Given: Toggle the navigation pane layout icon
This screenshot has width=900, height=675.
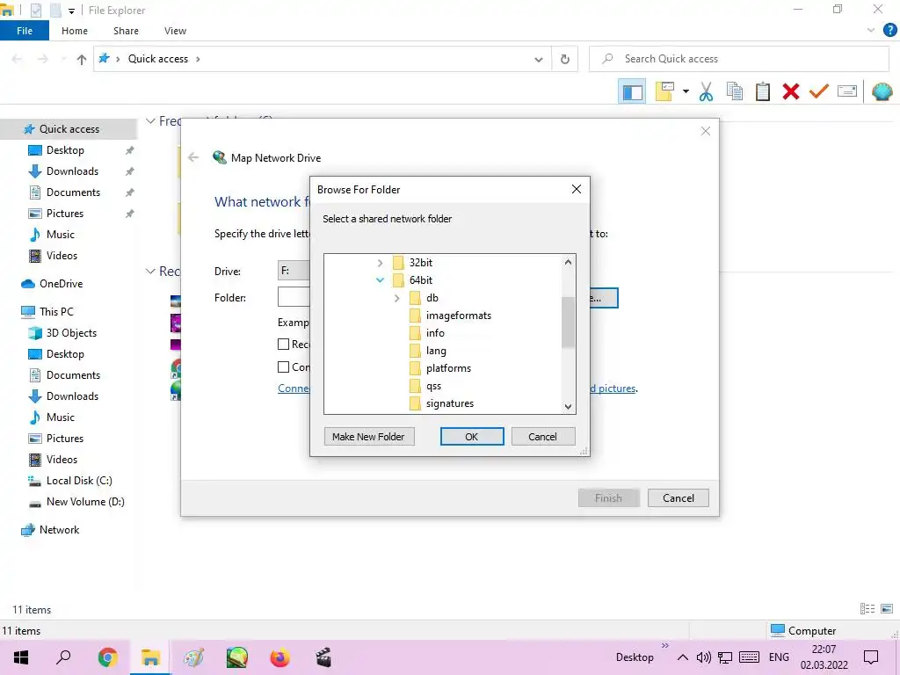Looking at the screenshot, I should (x=633, y=91).
